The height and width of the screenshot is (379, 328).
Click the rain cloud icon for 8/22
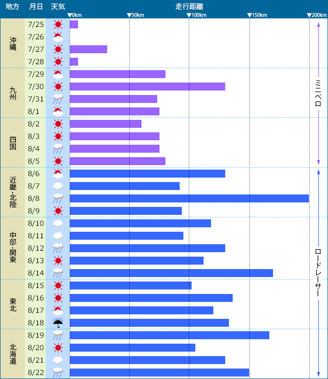(58, 373)
